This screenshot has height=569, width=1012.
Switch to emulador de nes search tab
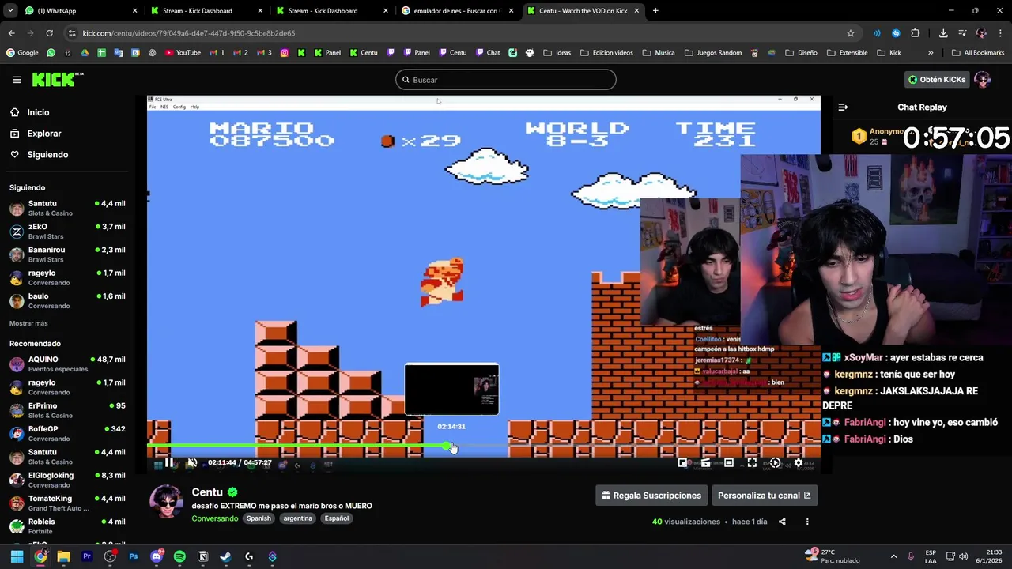(456, 11)
